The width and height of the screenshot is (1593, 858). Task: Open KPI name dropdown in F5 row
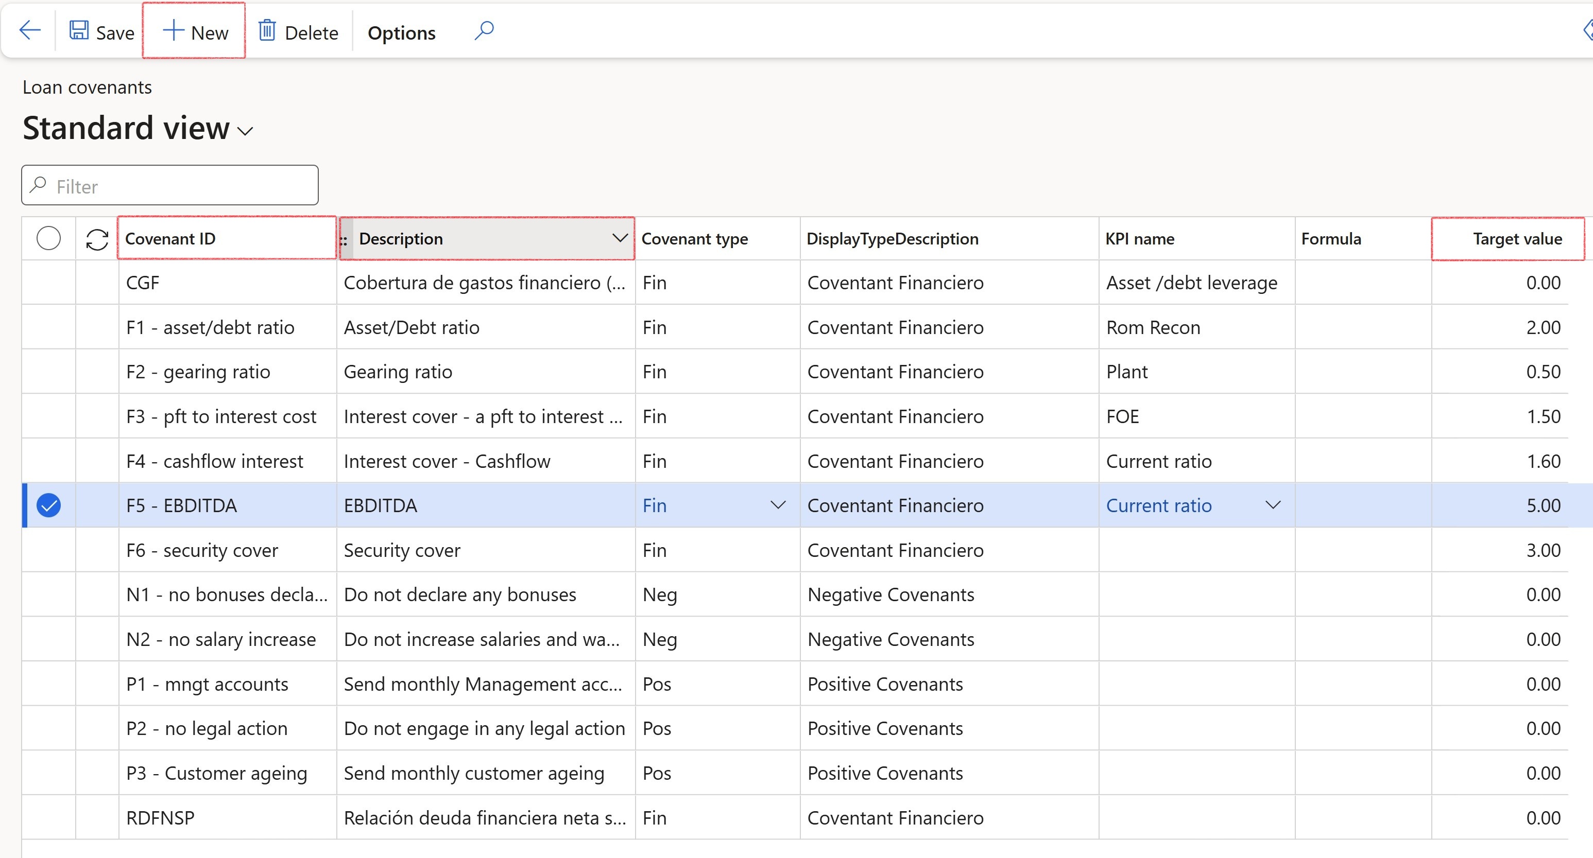point(1273,505)
